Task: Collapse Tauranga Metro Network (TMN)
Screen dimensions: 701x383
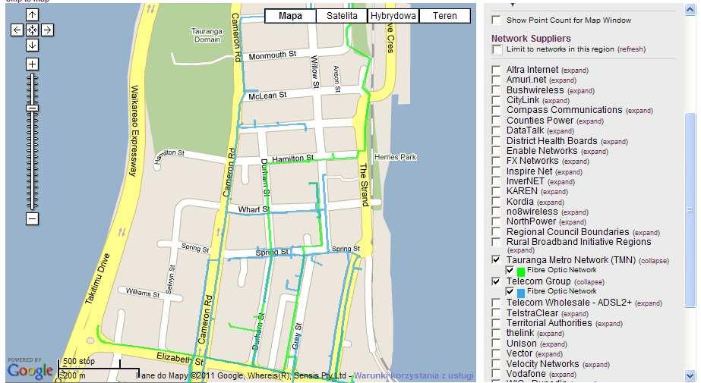Action: click(654, 261)
